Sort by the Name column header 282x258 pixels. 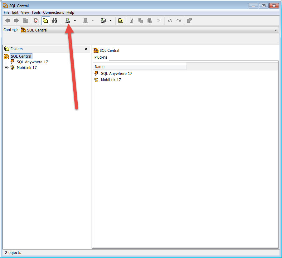(140, 66)
